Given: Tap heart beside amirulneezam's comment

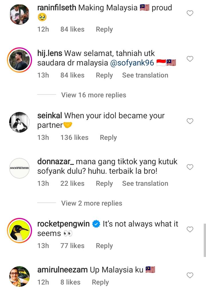Looking at the screenshot, I should pos(190,276).
